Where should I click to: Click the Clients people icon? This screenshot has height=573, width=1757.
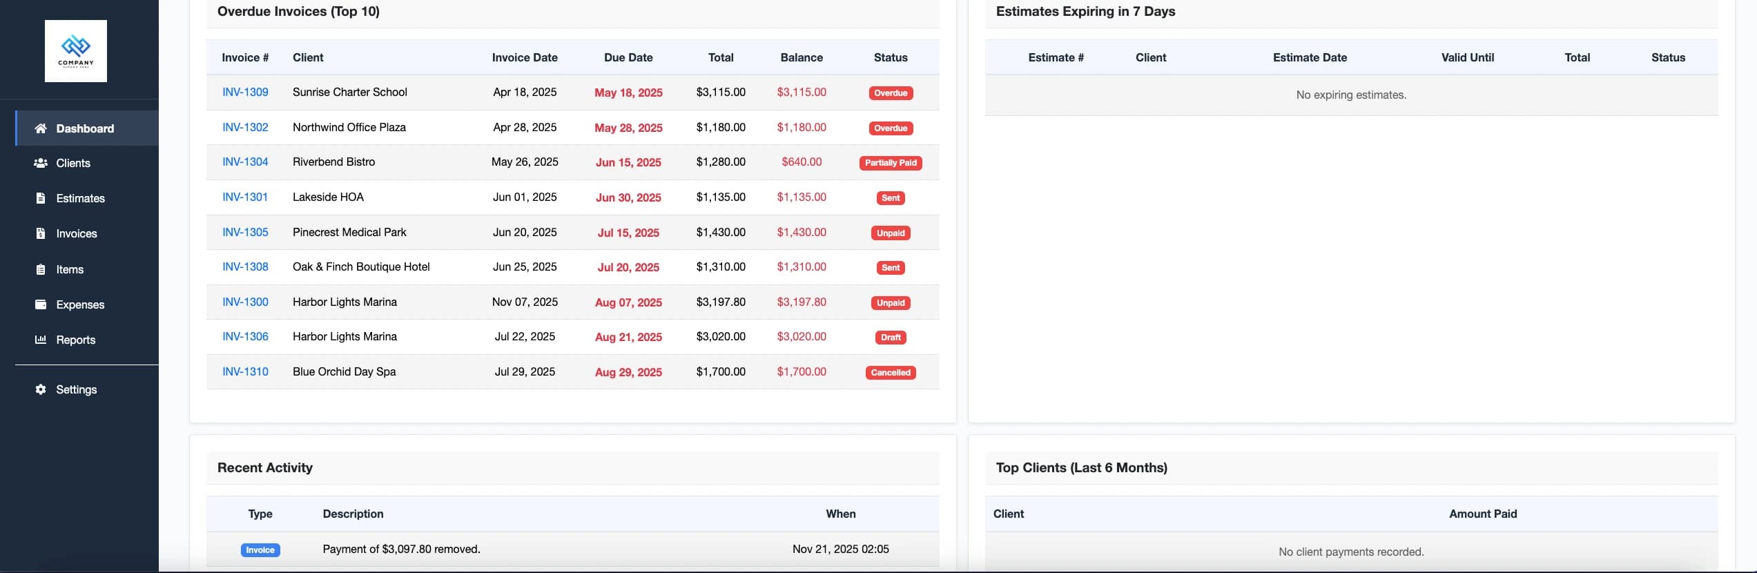pyautogui.click(x=41, y=163)
